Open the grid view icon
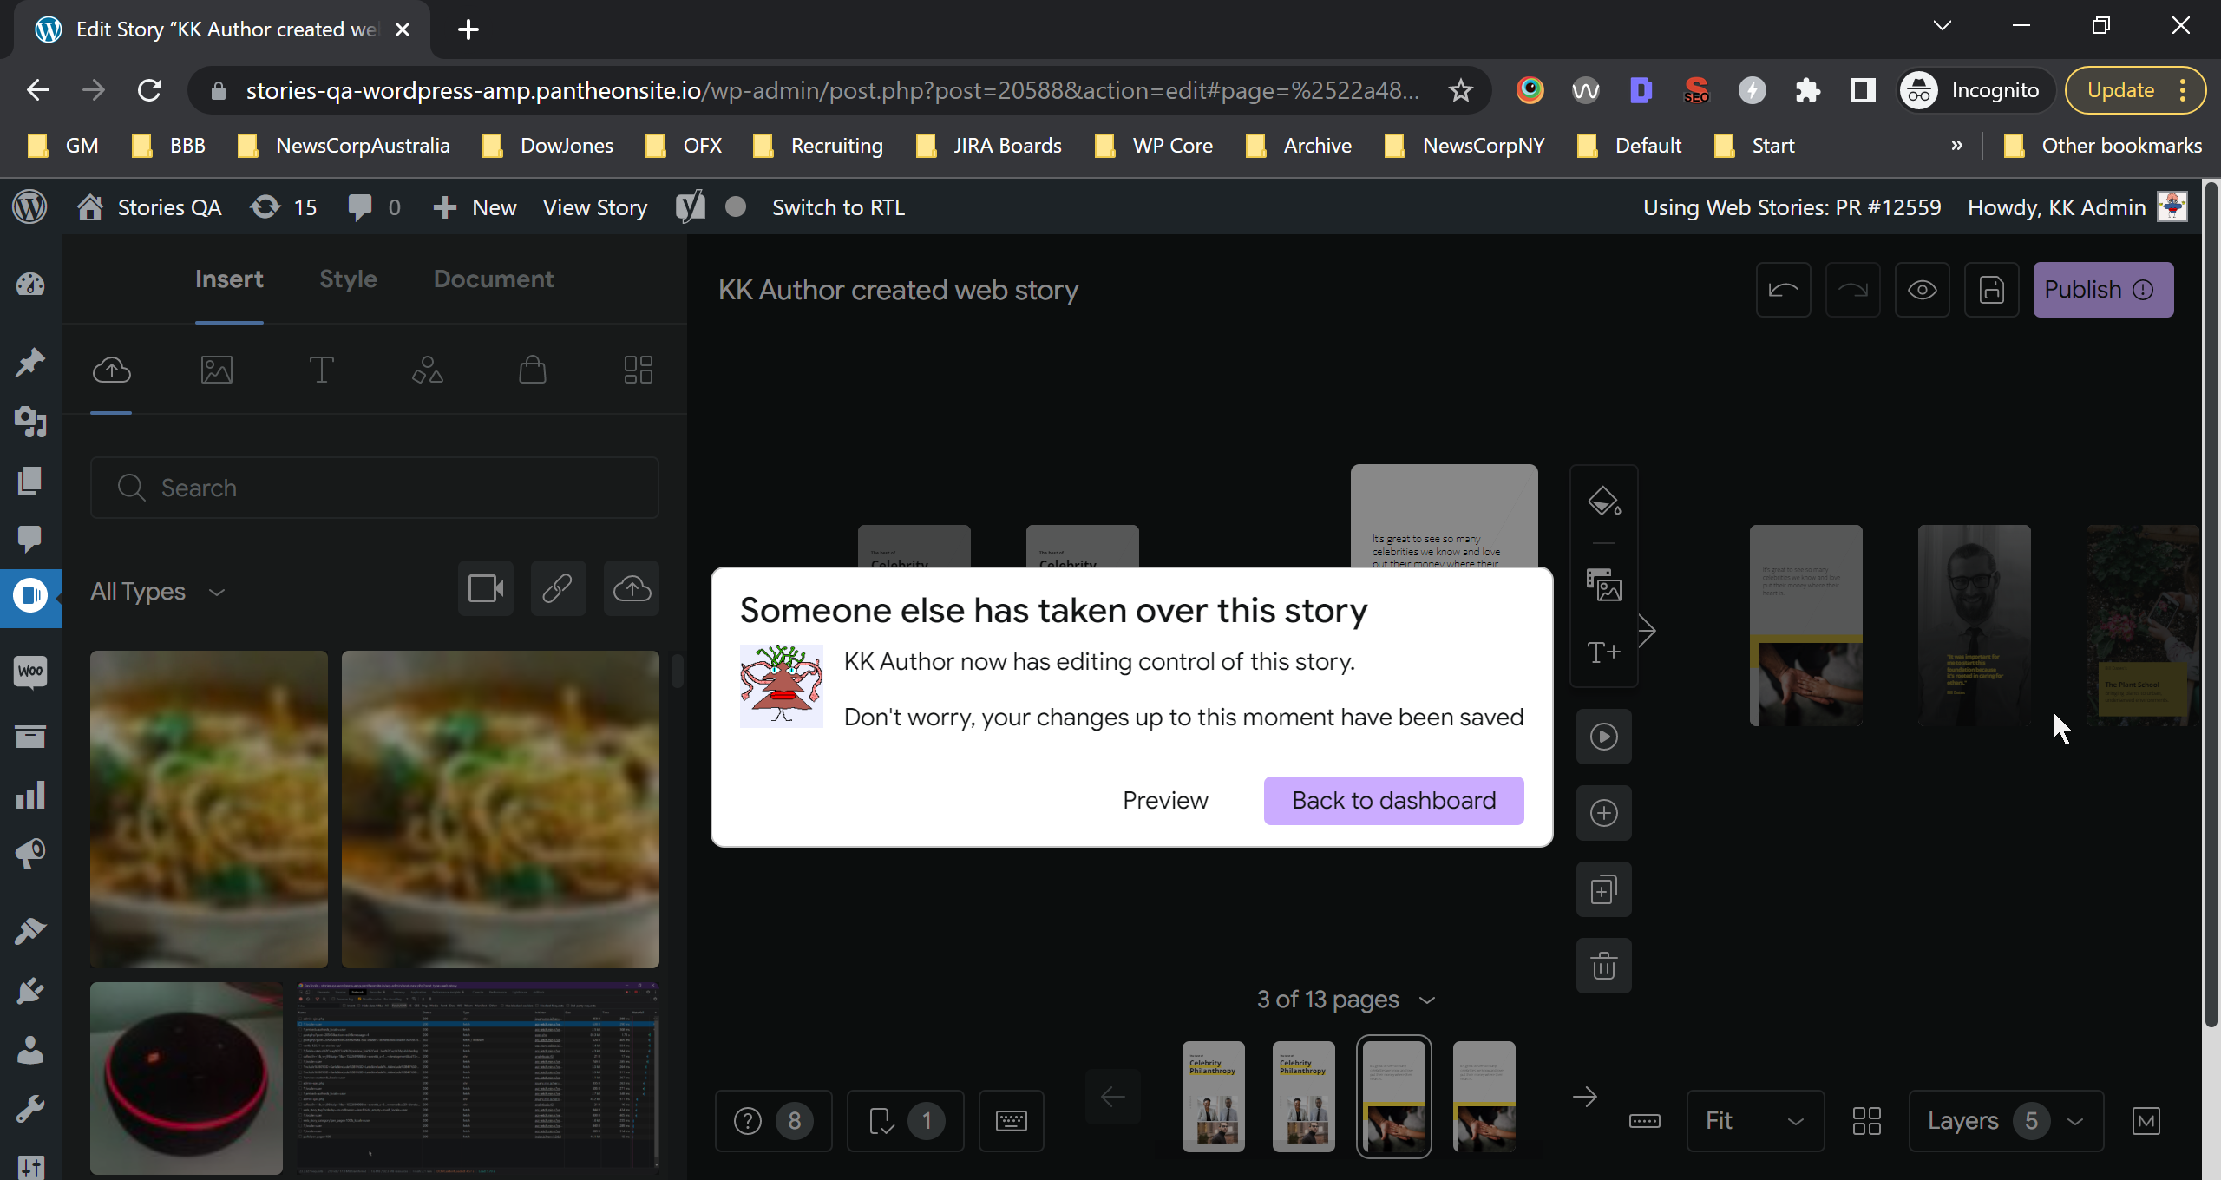The width and height of the screenshot is (2221, 1180). pos(1866,1121)
